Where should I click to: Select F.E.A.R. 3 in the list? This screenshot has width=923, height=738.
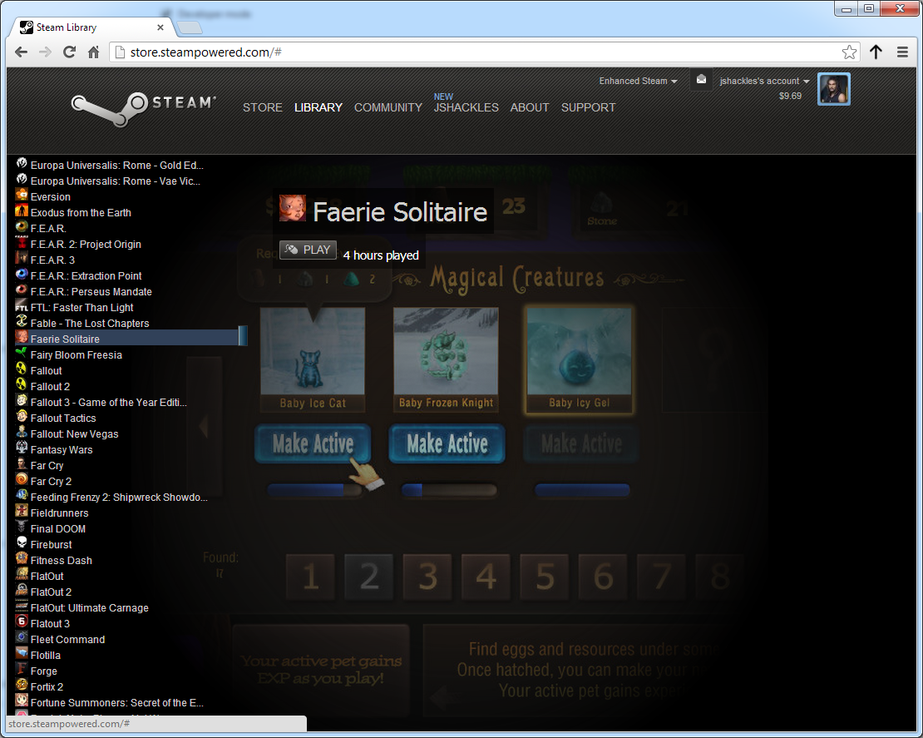(x=52, y=260)
